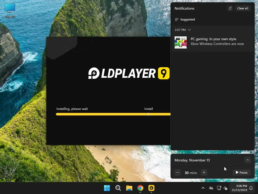Open Google Chrome from taskbar
This screenshot has height=194, width=258.
[140, 188]
